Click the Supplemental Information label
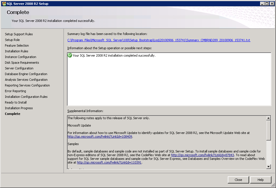The width and height of the screenshot is (276, 188). click(85, 111)
